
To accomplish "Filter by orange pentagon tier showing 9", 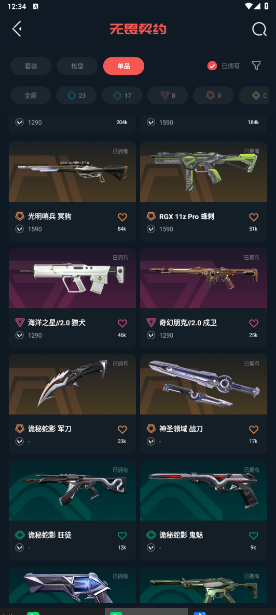I will coord(213,95).
